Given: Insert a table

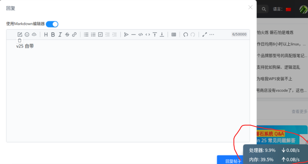Looking at the screenshot, I should pyautogui.click(x=173, y=35).
